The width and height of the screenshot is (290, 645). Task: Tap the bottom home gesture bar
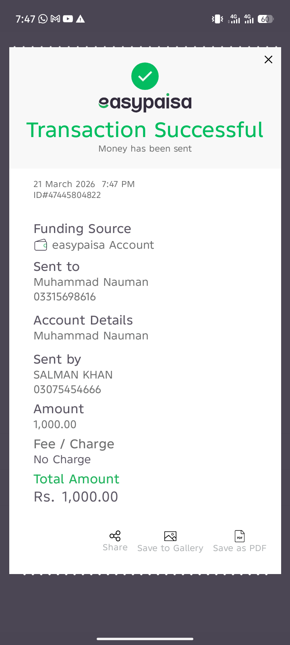pos(145,639)
